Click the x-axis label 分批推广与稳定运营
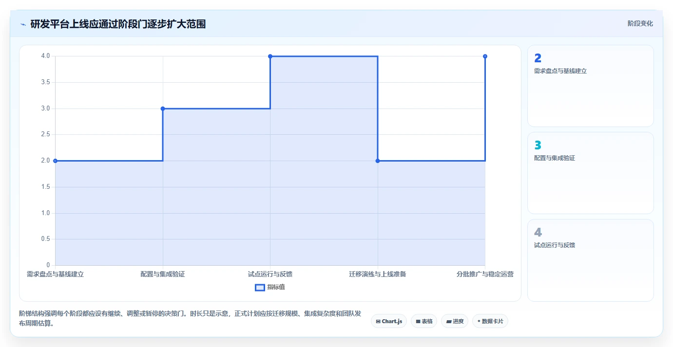Screen dimensions: 673x347 [x=485, y=274]
